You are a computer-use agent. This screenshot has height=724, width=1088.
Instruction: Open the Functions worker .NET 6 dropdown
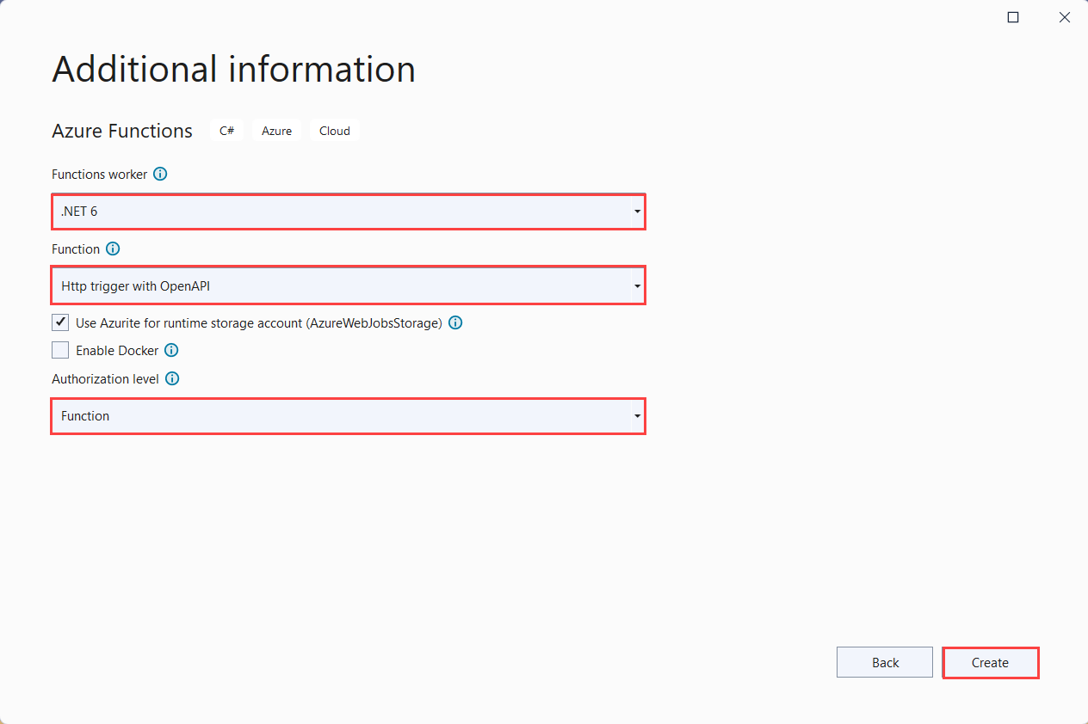tap(349, 212)
